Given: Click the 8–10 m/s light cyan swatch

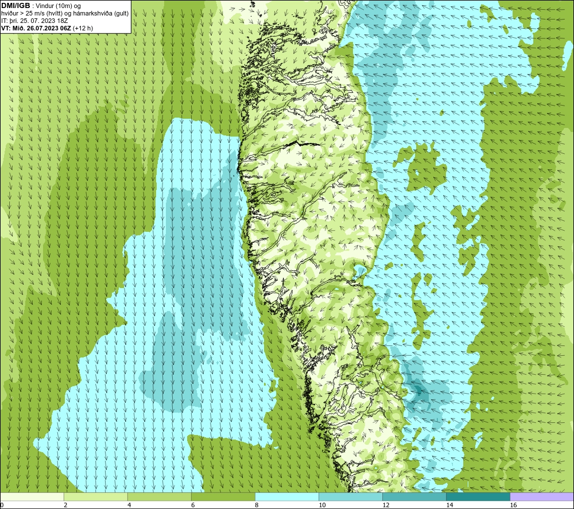Looking at the screenshot, I should [x=286, y=496].
